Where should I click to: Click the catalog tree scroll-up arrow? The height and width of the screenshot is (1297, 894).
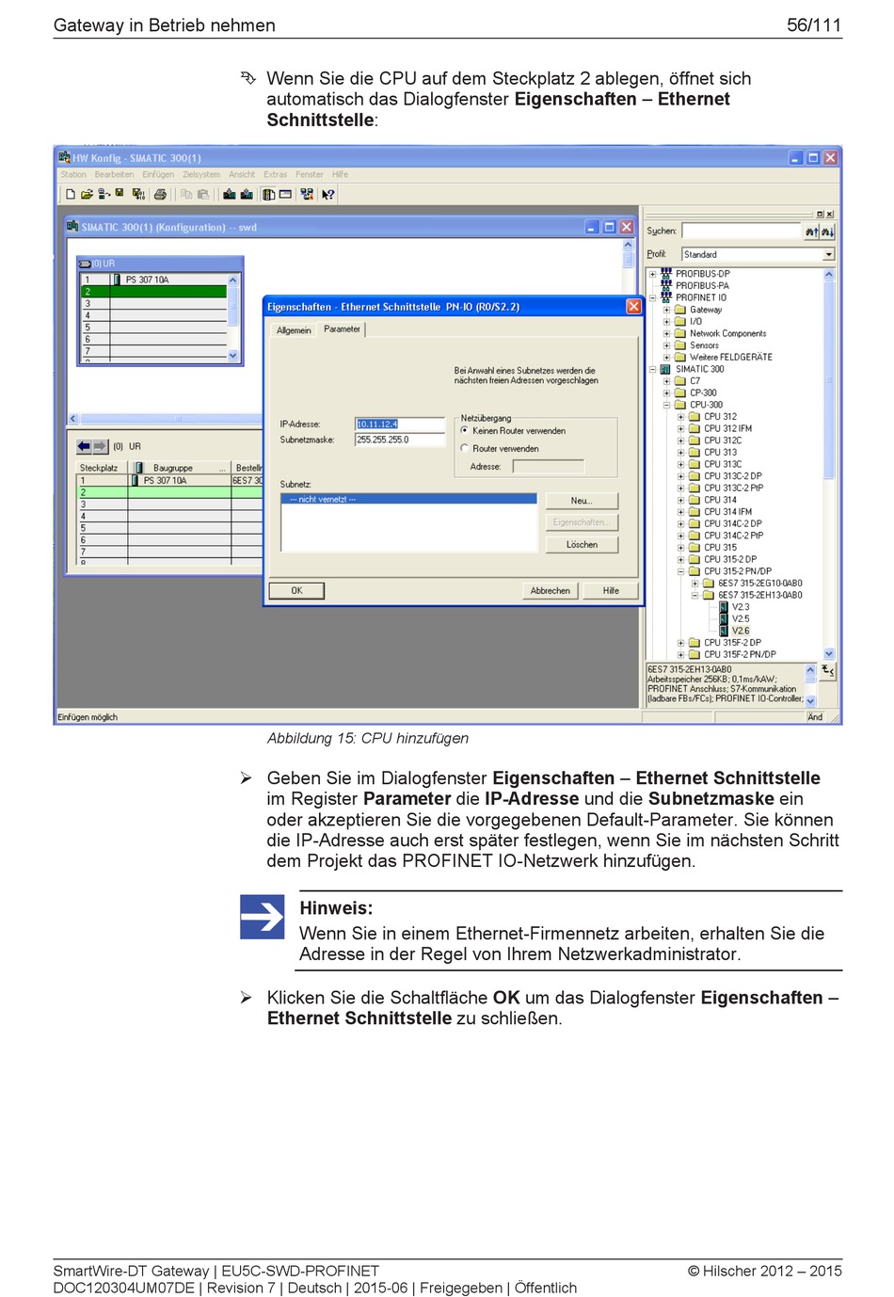coord(829,275)
